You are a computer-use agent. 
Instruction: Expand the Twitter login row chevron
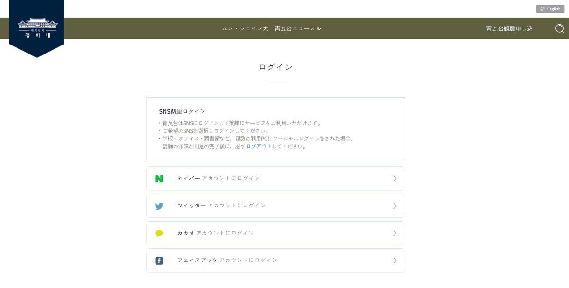(395, 206)
